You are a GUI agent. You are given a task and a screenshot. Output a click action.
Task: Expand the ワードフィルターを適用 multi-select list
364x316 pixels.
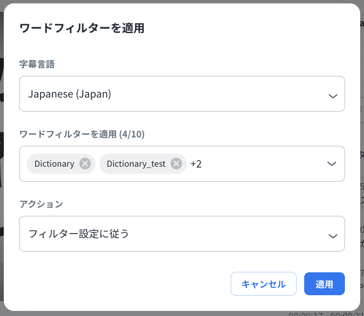tap(263, 164)
